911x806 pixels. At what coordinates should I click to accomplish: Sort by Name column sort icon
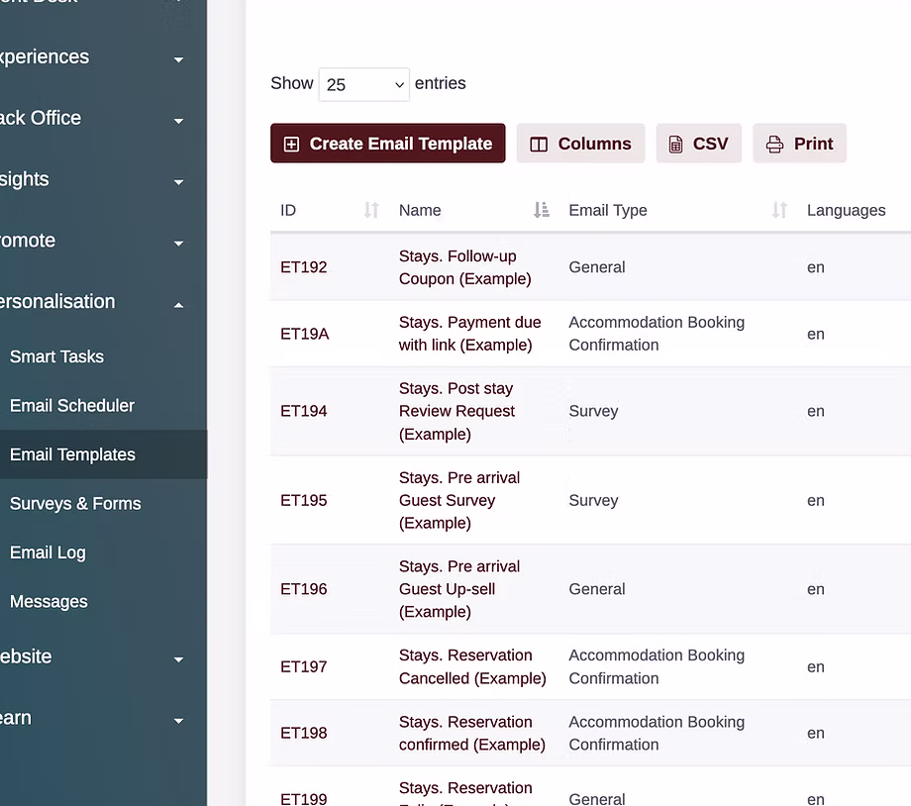pos(541,210)
